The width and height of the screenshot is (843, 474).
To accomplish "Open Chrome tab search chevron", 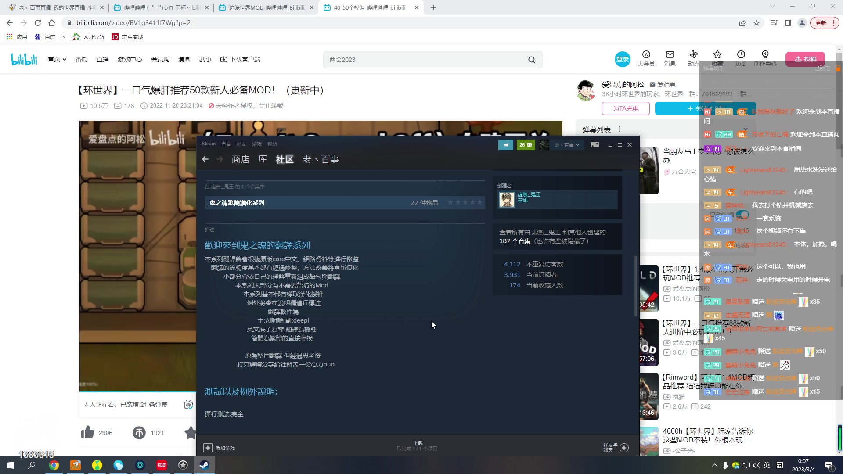I will point(772,7).
